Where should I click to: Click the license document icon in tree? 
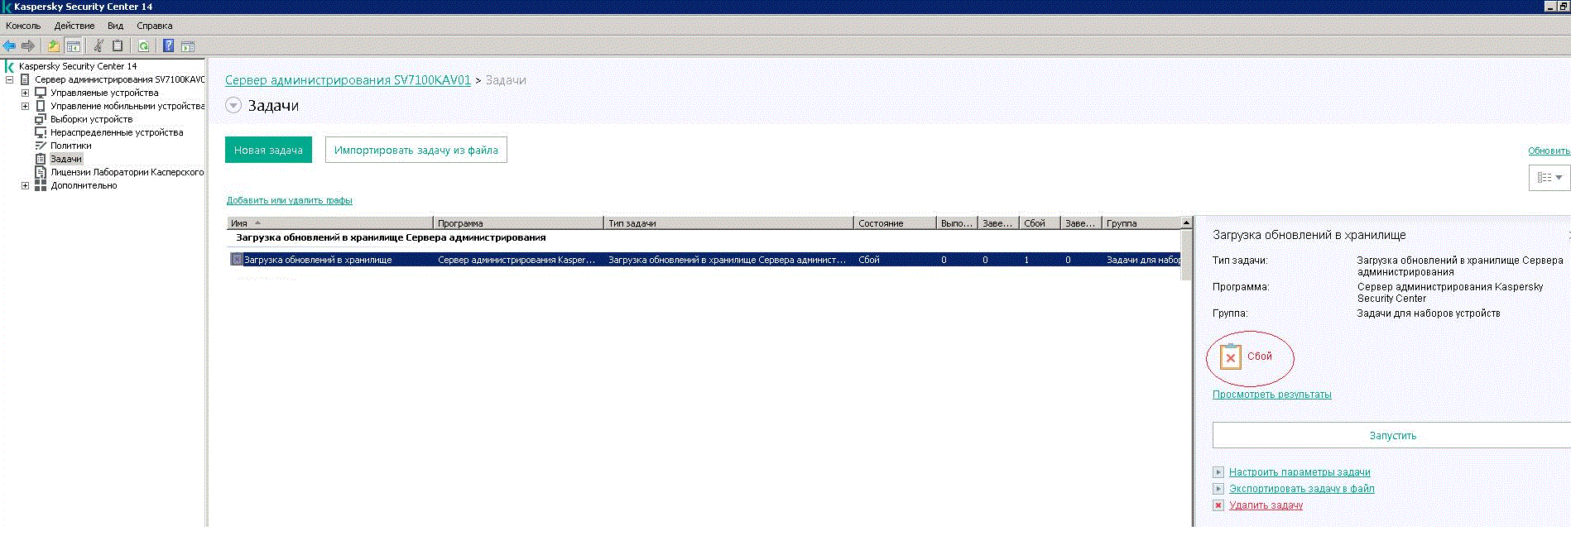point(41,172)
